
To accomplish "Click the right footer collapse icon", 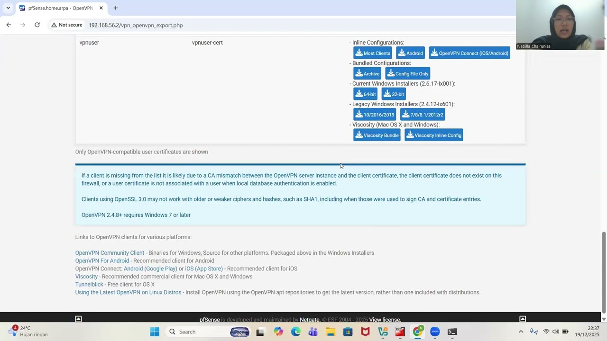I will (523, 319).
